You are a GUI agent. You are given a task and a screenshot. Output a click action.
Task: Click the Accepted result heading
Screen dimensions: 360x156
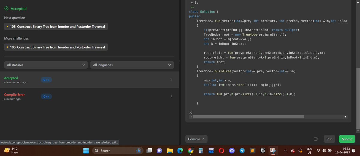click(19, 9)
